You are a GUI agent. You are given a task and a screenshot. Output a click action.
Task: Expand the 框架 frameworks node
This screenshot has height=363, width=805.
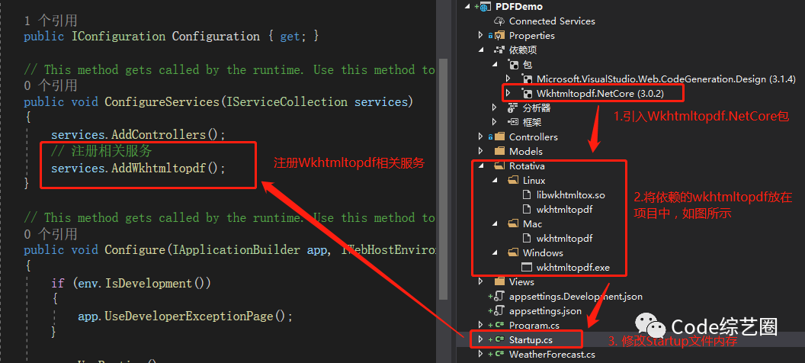pos(495,122)
